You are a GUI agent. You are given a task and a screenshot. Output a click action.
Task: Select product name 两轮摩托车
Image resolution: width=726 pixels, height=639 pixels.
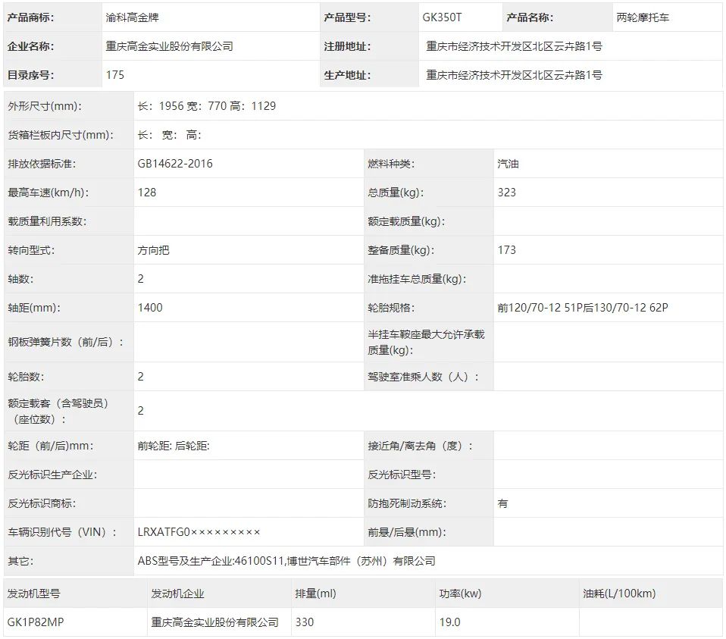point(643,17)
